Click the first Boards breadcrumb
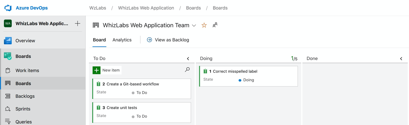Image resolution: width=409 pixels, height=125 pixels. tap(193, 8)
